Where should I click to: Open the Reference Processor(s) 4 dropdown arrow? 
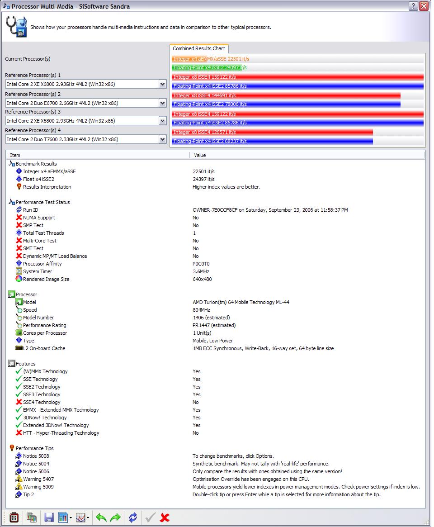pyautogui.click(x=163, y=139)
